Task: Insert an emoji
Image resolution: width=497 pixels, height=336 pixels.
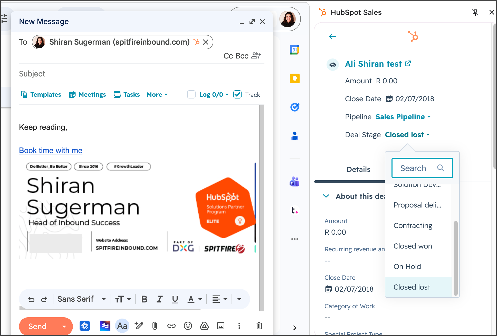Action: click(x=188, y=326)
